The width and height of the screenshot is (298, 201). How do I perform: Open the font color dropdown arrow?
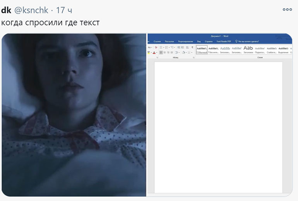pyautogui.click(x=157, y=52)
